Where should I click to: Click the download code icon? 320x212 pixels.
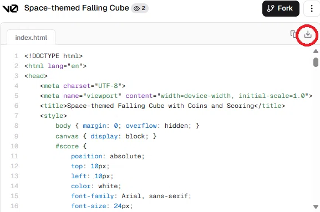[308, 34]
